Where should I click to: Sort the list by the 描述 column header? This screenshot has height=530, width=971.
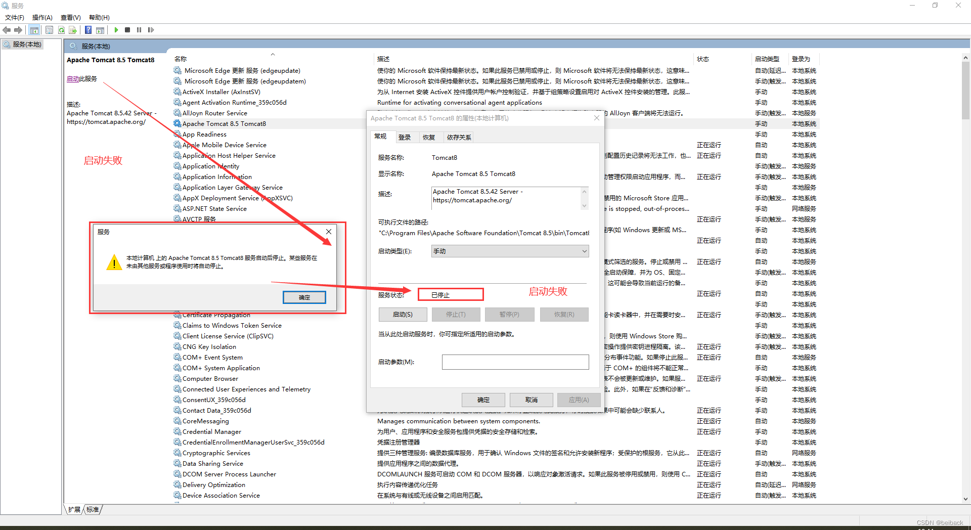(534, 59)
